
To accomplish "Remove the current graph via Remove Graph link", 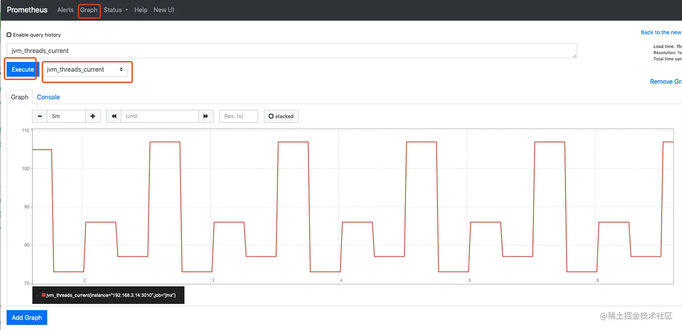I will tap(666, 82).
